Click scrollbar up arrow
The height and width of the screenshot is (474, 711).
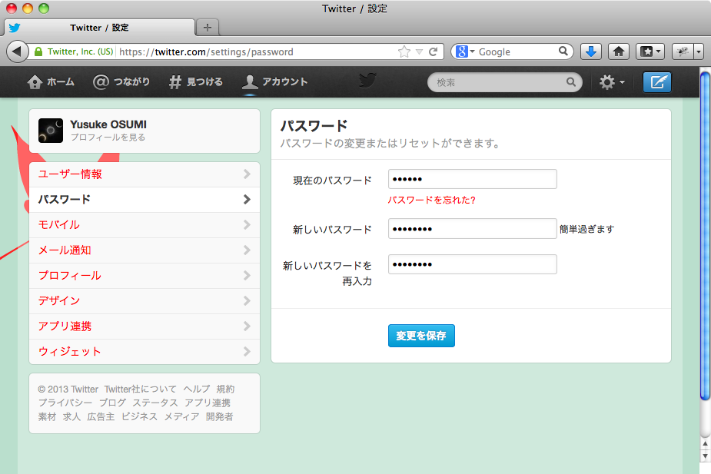[705, 443]
